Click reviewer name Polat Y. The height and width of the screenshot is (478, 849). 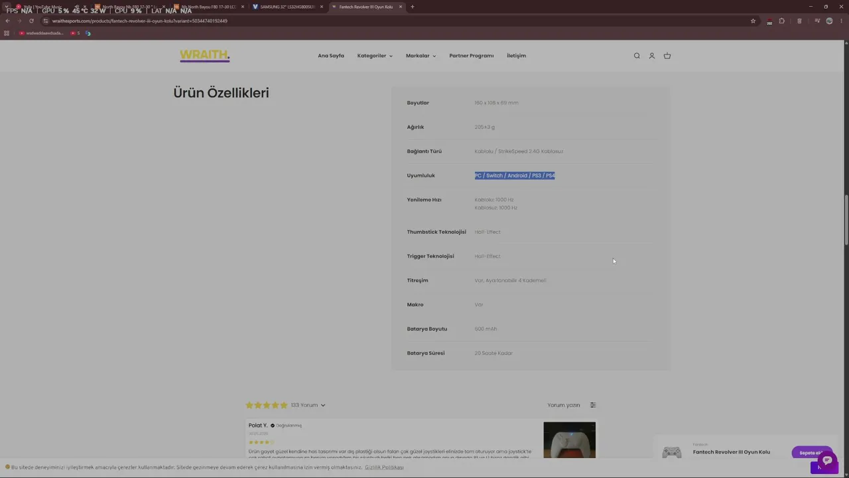pyautogui.click(x=258, y=425)
